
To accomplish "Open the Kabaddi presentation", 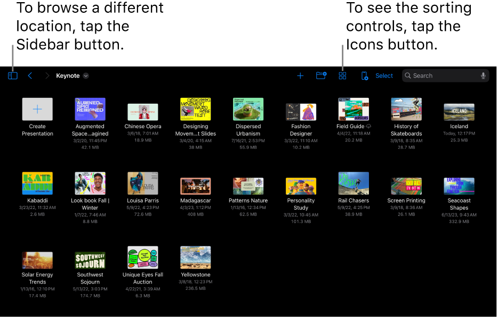I will [x=37, y=183].
